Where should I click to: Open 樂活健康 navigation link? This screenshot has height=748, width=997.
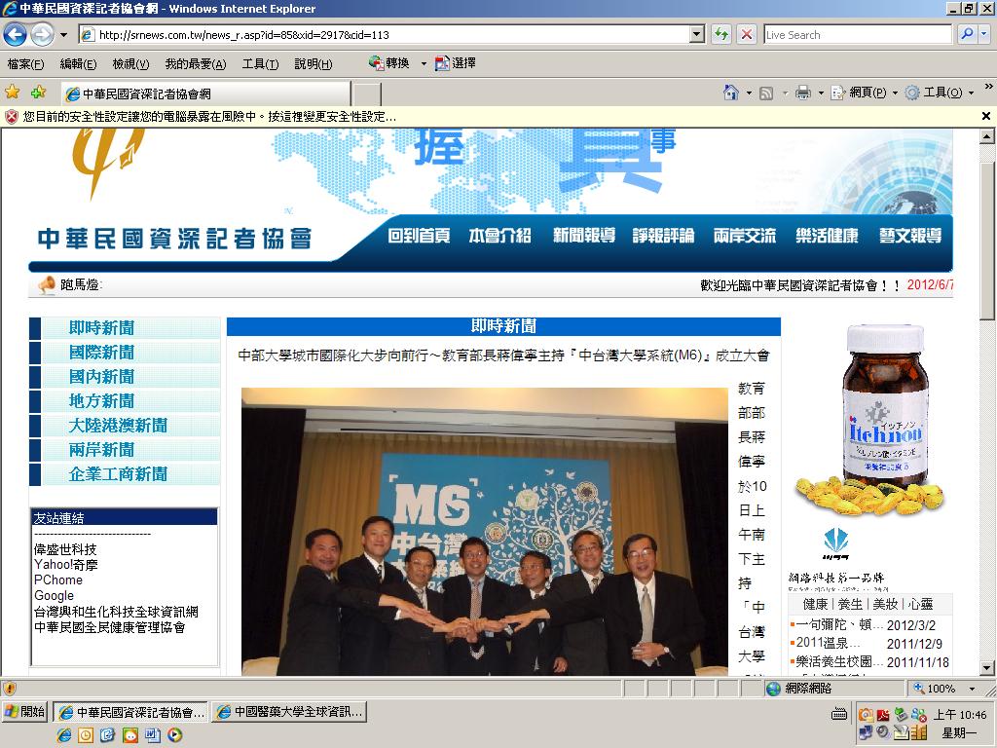pyautogui.click(x=827, y=236)
